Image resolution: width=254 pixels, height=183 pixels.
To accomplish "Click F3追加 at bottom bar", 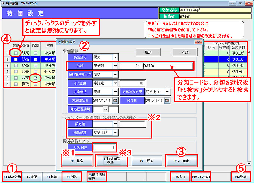I will [x=52, y=177].
